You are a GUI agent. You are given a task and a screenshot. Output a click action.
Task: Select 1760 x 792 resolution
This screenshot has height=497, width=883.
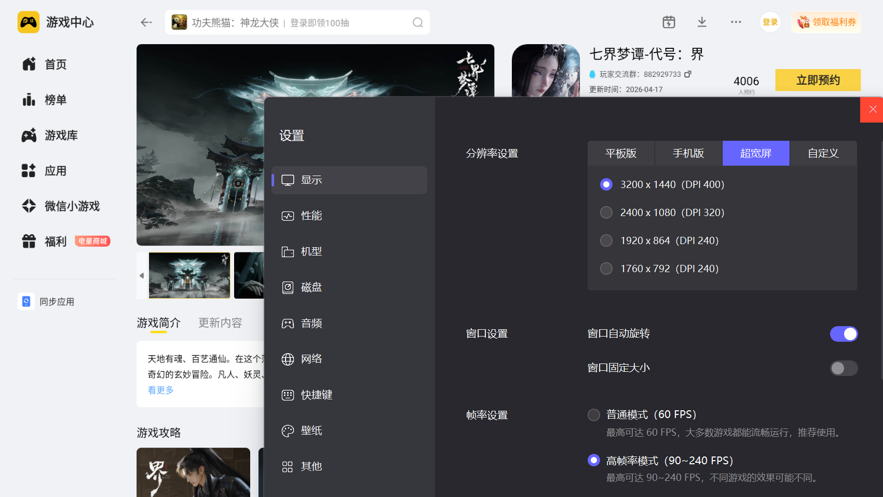click(606, 268)
